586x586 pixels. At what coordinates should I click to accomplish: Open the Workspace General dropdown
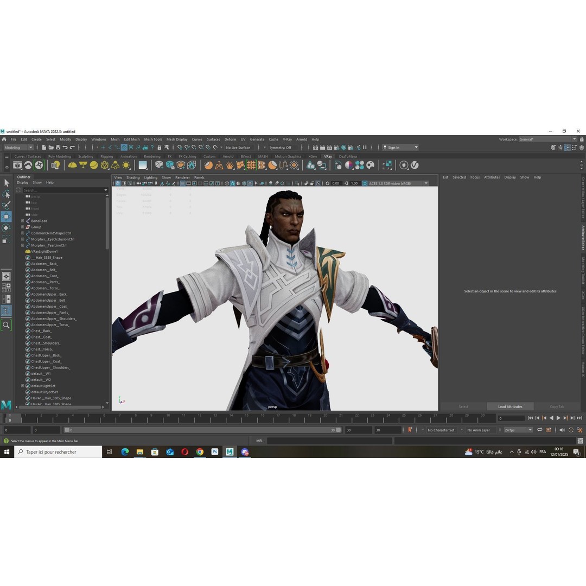point(548,139)
